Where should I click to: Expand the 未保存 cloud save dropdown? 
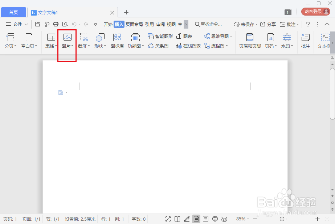point(256,25)
